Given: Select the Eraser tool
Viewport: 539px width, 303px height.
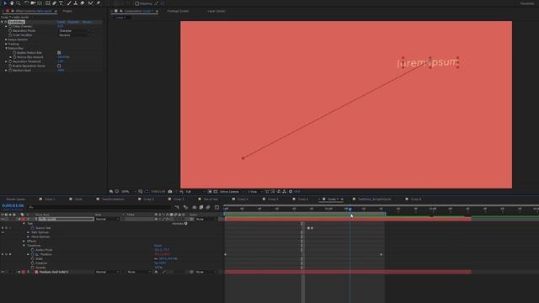Looking at the screenshot, I should (83, 3).
